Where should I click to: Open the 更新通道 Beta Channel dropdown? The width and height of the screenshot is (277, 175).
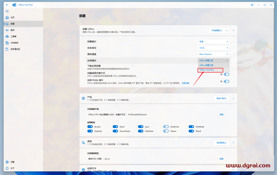click(213, 54)
